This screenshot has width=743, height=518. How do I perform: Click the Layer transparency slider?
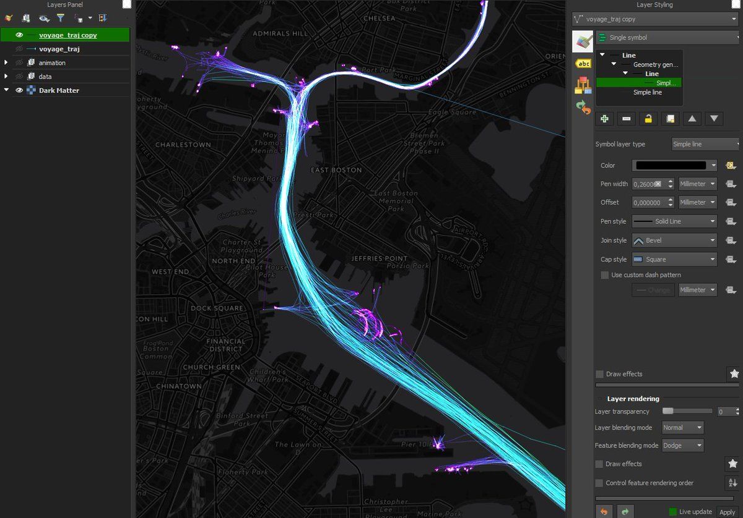(687, 411)
